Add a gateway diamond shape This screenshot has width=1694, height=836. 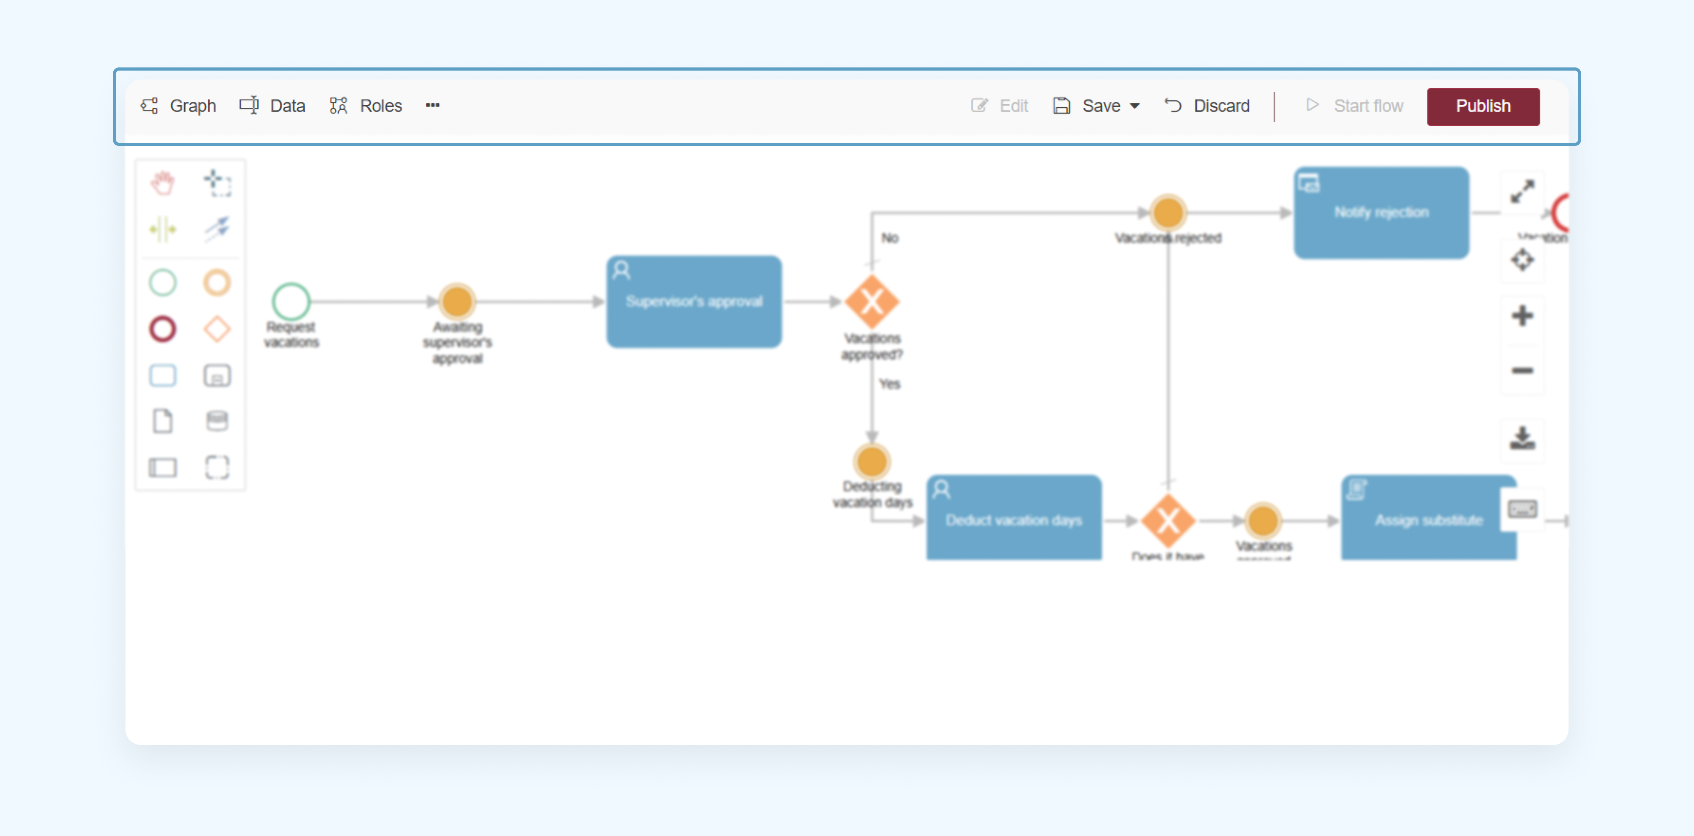pyautogui.click(x=217, y=329)
